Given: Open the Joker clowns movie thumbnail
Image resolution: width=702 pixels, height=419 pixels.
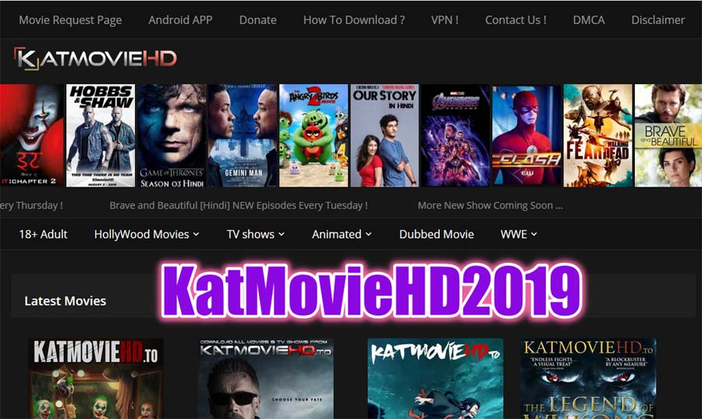Looking at the screenshot, I should [x=96, y=378].
